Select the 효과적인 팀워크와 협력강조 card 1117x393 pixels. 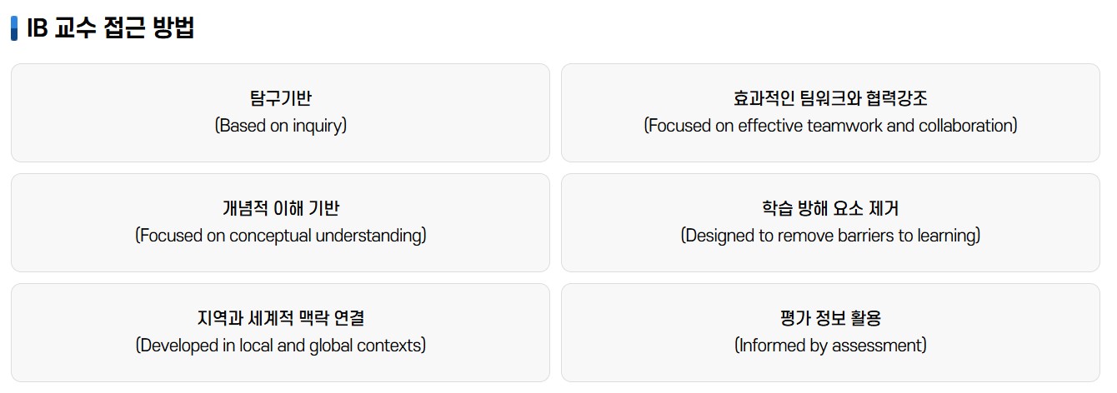coord(830,112)
